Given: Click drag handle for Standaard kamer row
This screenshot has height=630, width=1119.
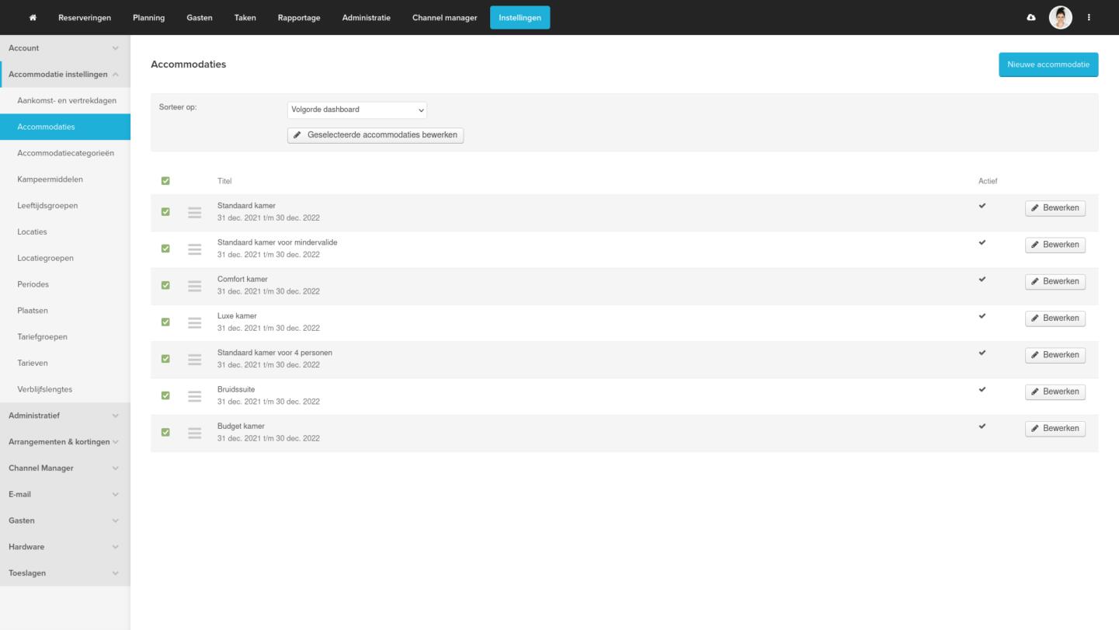Looking at the screenshot, I should tap(195, 213).
